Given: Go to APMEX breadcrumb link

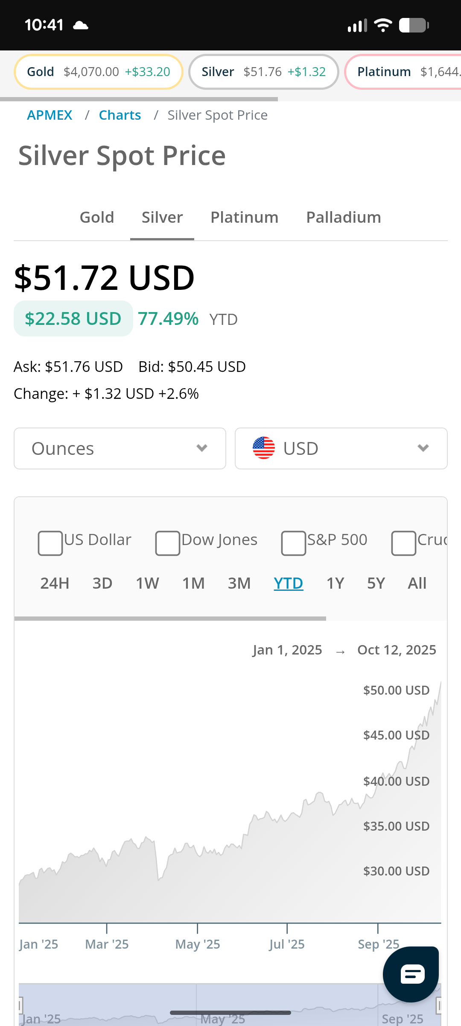Looking at the screenshot, I should click(50, 115).
